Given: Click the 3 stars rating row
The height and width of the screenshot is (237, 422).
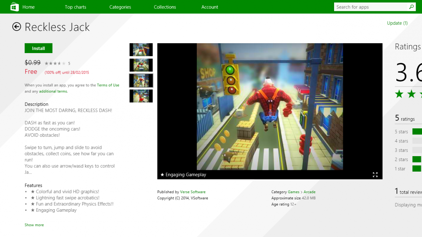Looking at the screenshot, I should [x=408, y=150].
